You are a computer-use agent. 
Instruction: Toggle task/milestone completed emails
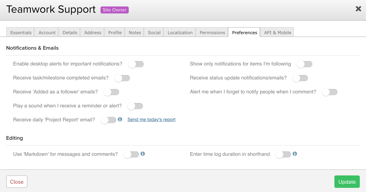click(x=122, y=78)
